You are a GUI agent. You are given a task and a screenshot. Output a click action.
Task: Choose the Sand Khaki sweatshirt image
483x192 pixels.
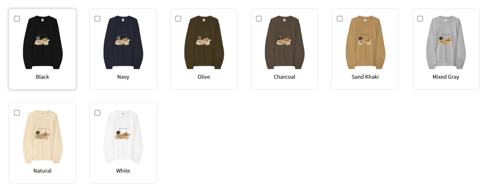(x=365, y=42)
